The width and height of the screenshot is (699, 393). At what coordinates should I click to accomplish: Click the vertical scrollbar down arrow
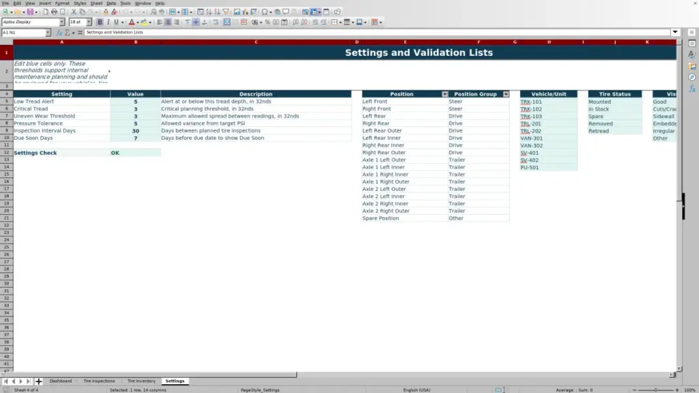(x=679, y=369)
